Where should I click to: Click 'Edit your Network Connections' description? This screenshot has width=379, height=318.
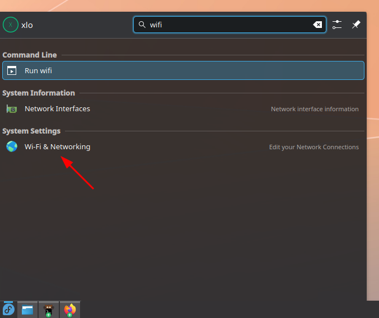tap(314, 147)
